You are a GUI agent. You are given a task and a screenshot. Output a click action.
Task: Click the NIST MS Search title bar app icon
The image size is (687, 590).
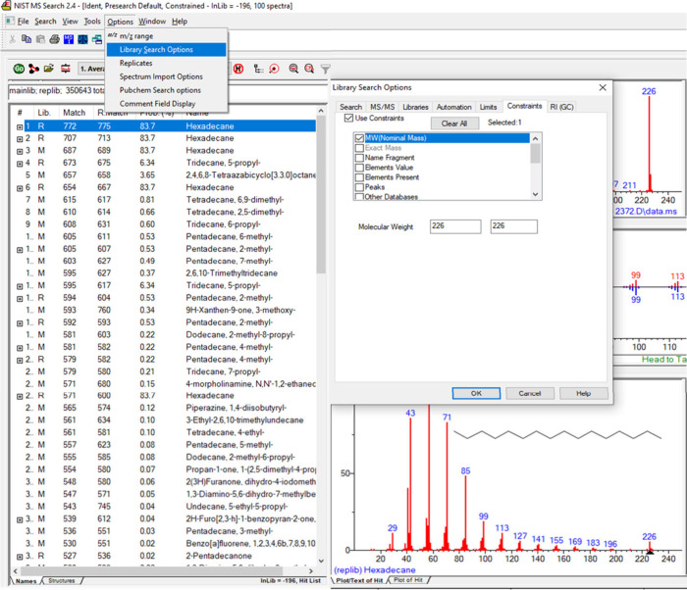pyautogui.click(x=6, y=6)
